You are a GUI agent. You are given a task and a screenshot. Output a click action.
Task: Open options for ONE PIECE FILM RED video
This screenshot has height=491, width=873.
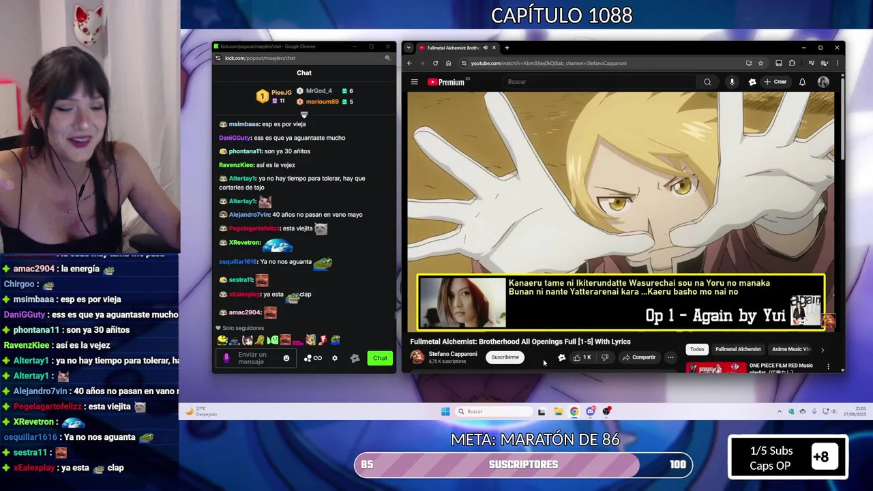point(828,367)
